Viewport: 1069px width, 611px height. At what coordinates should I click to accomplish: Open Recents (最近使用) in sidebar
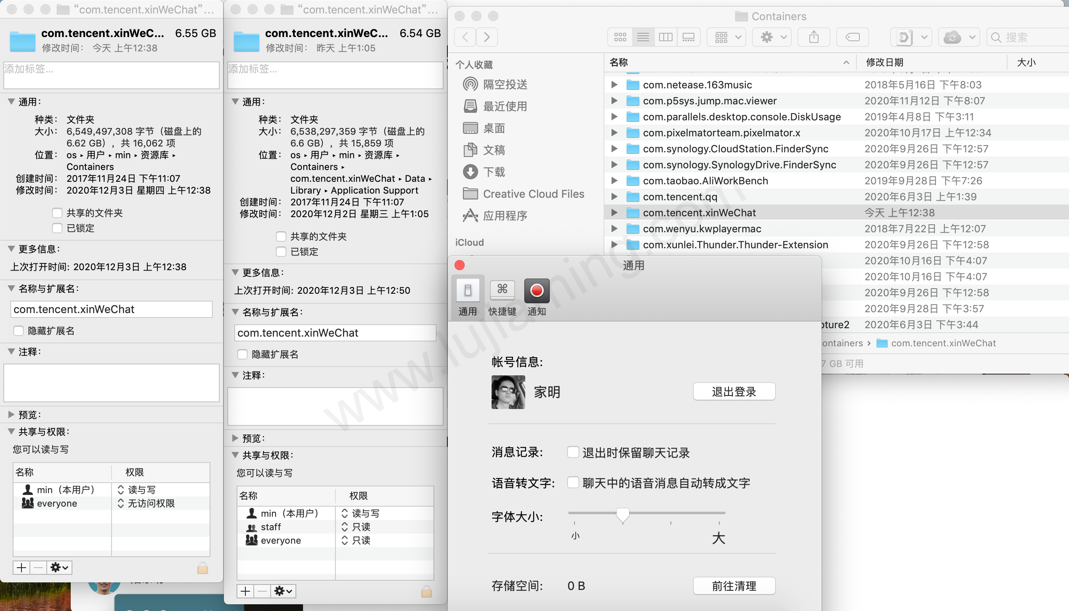click(505, 106)
